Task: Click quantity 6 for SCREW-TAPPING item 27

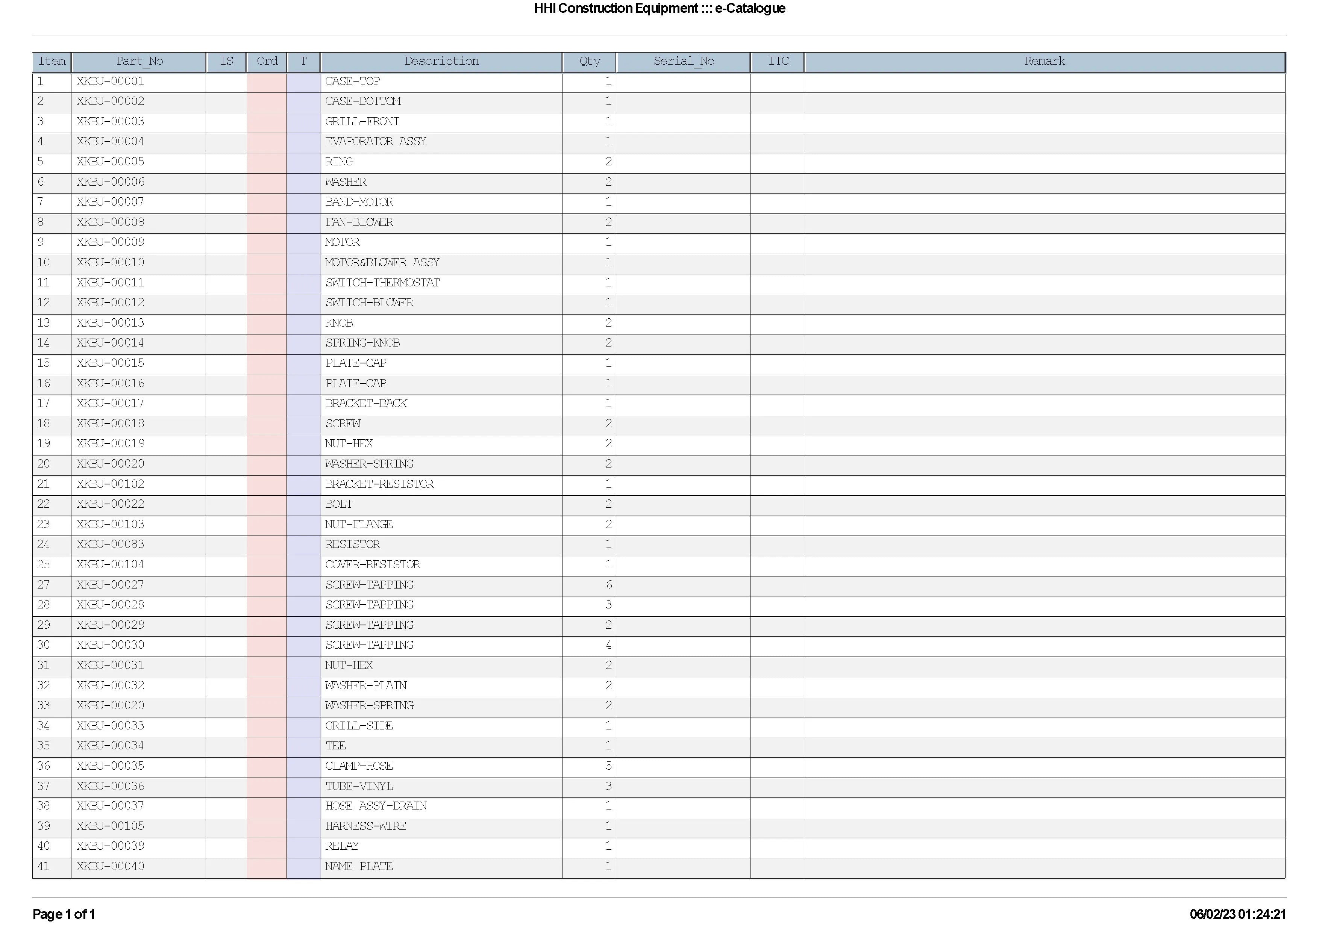Action: click(608, 585)
